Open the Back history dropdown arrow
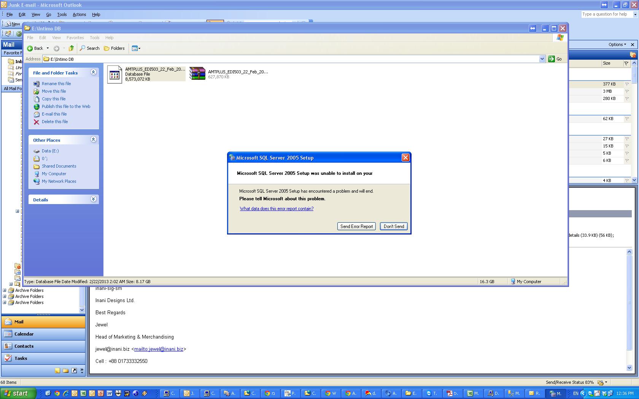The image size is (639, 399). (x=48, y=48)
